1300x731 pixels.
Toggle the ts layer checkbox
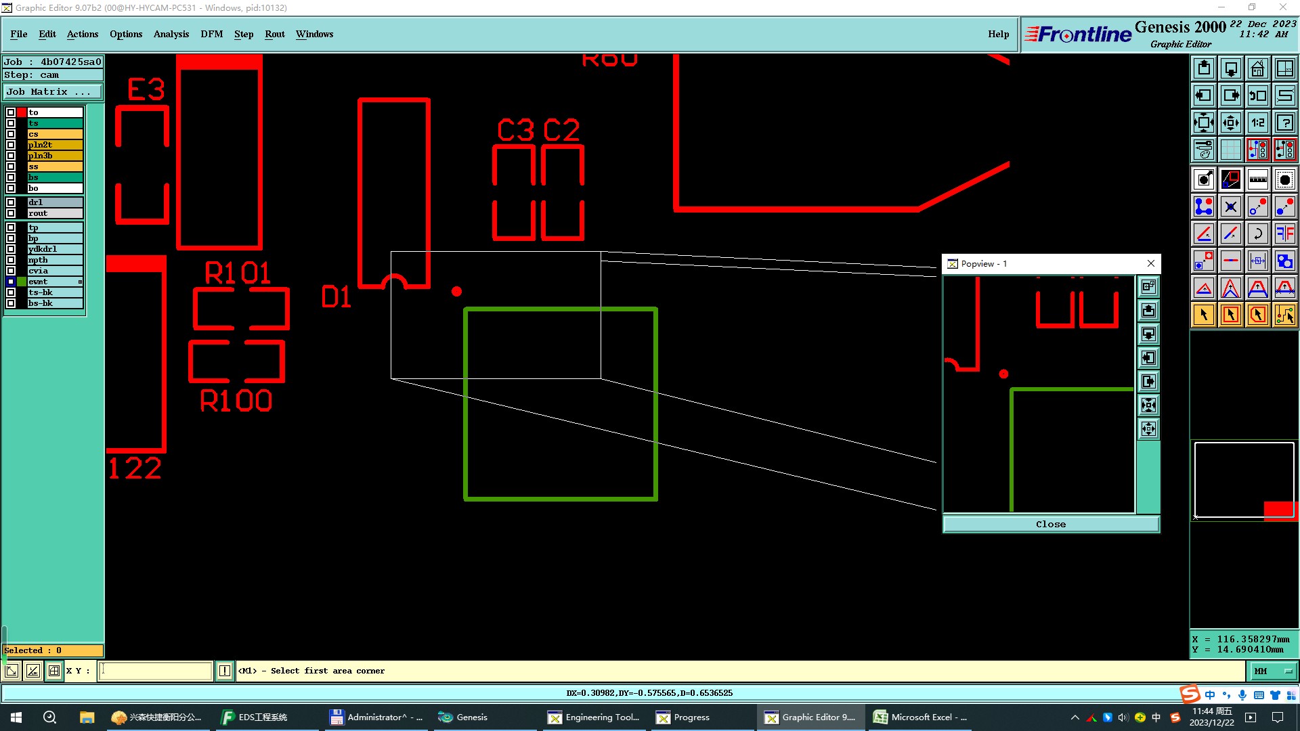tap(11, 123)
